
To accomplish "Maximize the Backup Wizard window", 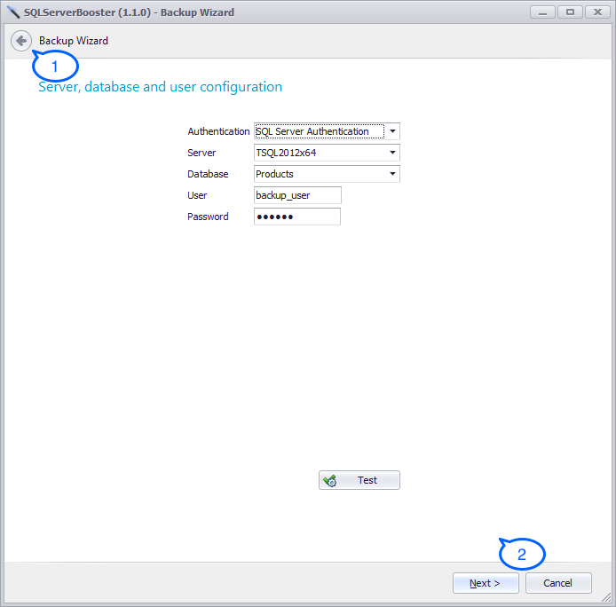I will click(569, 12).
